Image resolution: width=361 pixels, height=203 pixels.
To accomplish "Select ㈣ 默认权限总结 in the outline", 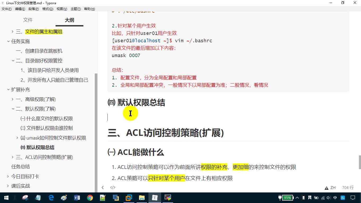I will 37,147.
